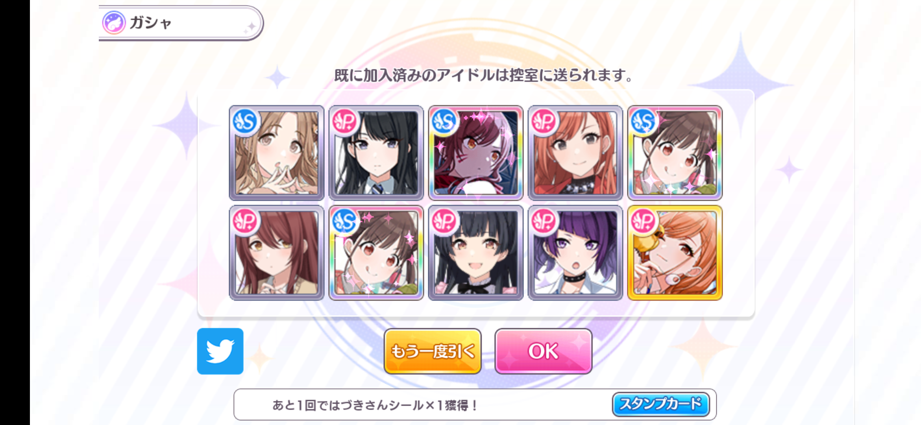Select the dark-red haired idol card, bottom row
921x425 pixels.
(x=277, y=253)
